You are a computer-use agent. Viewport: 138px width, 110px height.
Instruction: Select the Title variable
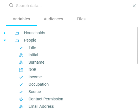[x=33, y=48]
